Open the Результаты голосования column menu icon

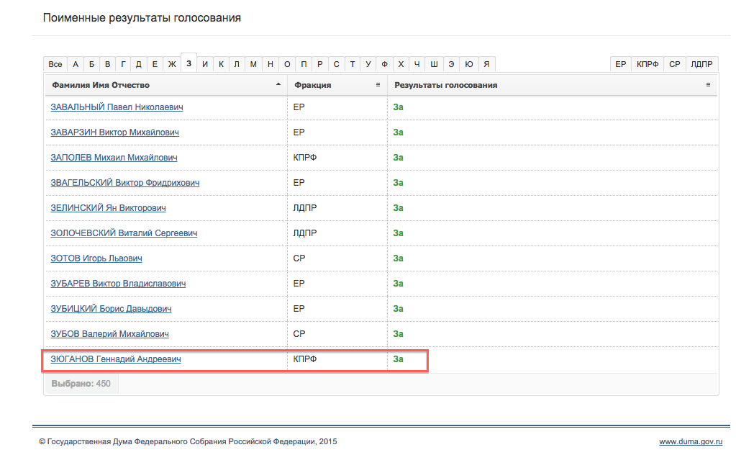click(709, 85)
